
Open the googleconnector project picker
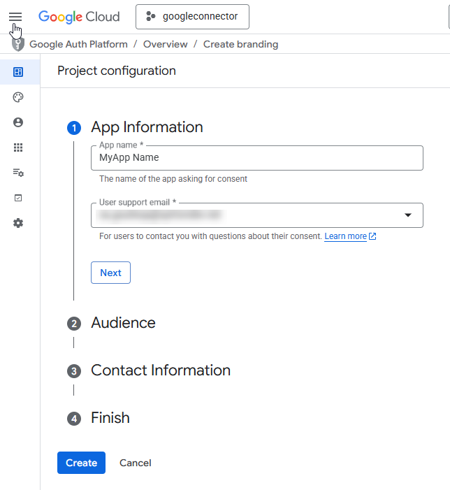coord(192,17)
